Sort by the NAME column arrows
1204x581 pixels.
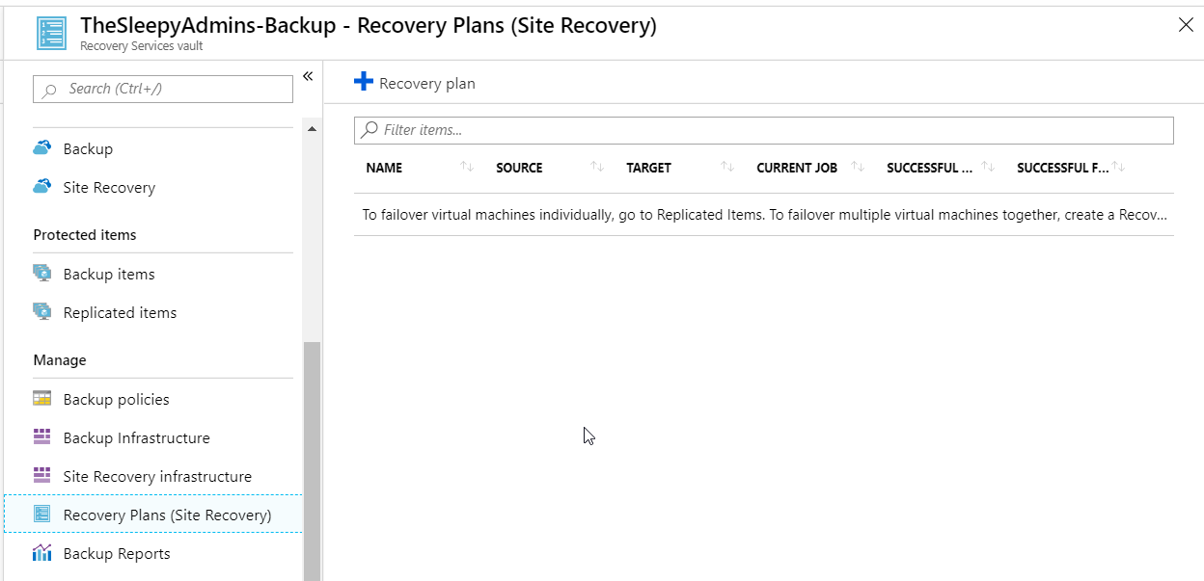pos(467,168)
